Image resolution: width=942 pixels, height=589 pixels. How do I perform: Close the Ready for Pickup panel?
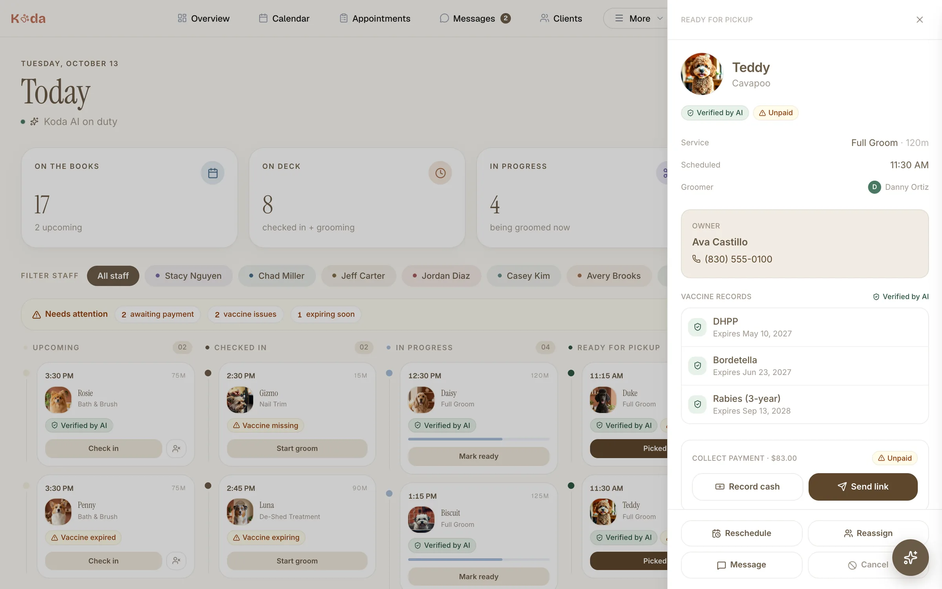(x=919, y=20)
